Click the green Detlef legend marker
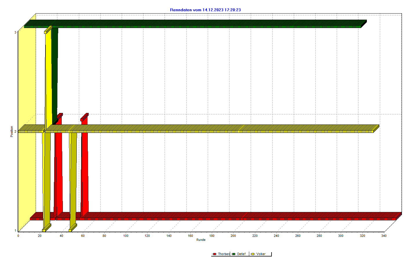This screenshot has height=264, width=408. pos(234,254)
